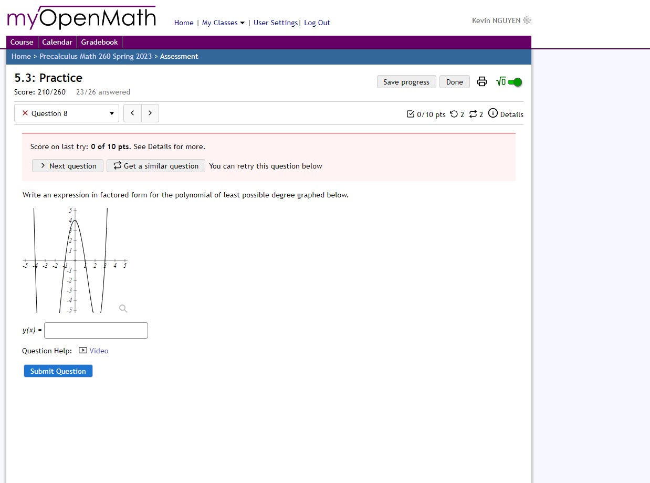Switch to the Gradebook tab

pyautogui.click(x=99, y=42)
